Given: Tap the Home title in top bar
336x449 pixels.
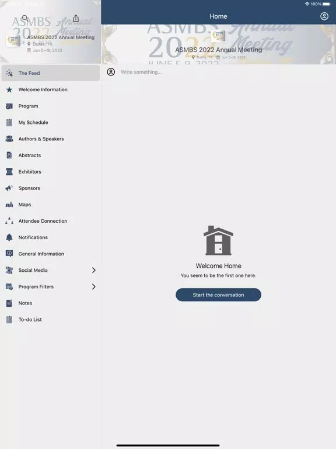Looking at the screenshot, I should tap(218, 16).
